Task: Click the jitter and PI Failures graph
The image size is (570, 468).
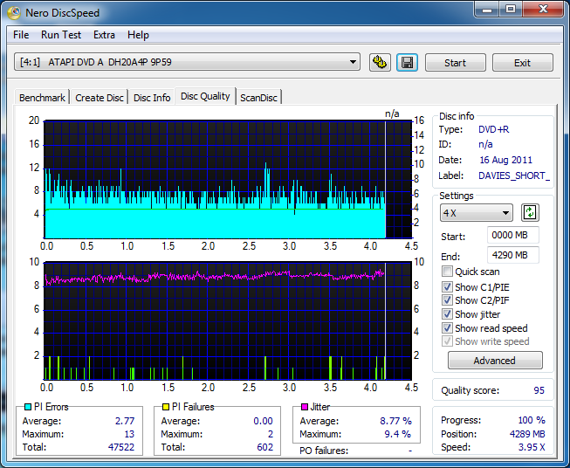Action: click(228, 320)
